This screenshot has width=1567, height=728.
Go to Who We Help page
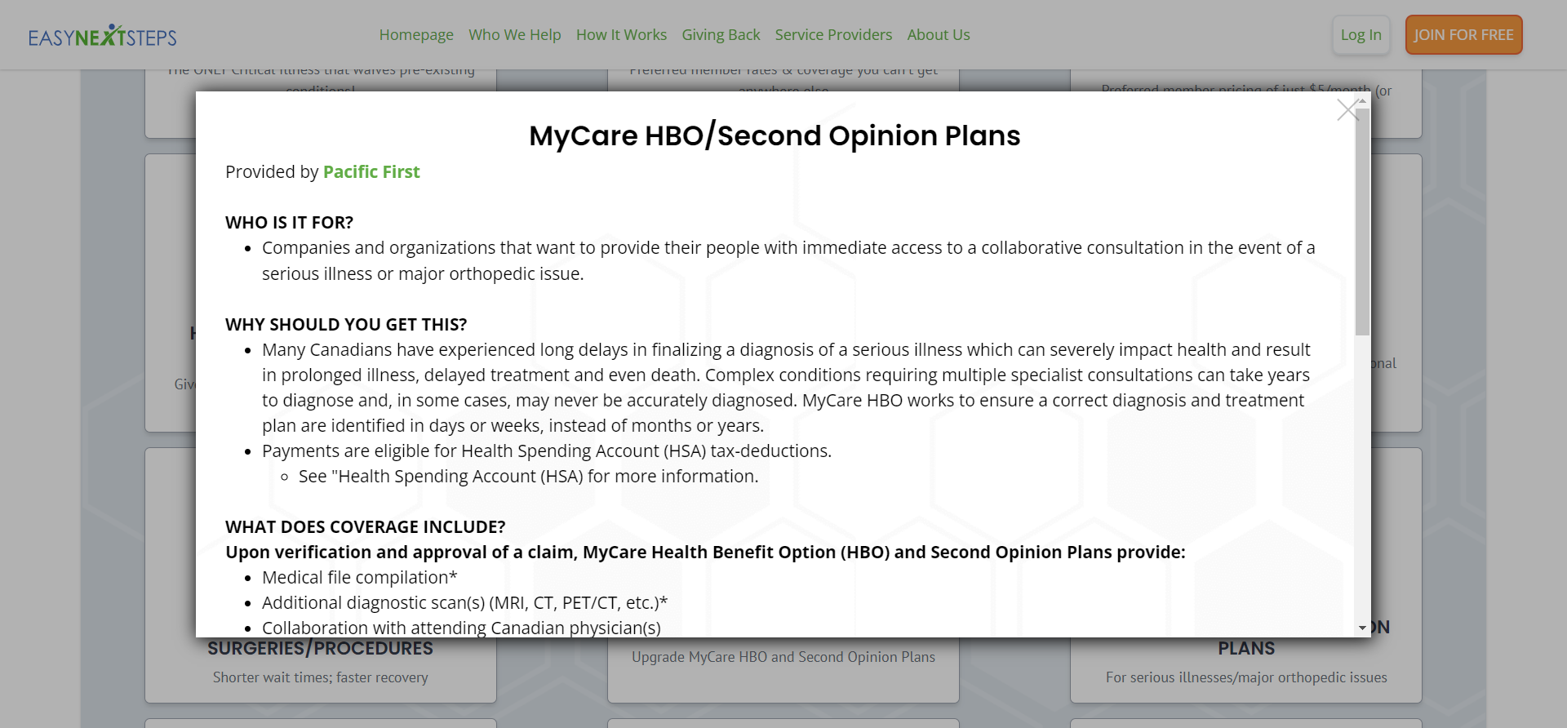tap(515, 35)
